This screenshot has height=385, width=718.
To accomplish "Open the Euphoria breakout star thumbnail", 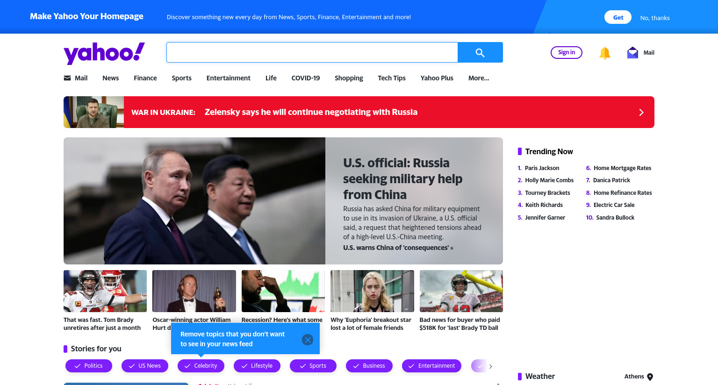I will [x=372, y=291].
